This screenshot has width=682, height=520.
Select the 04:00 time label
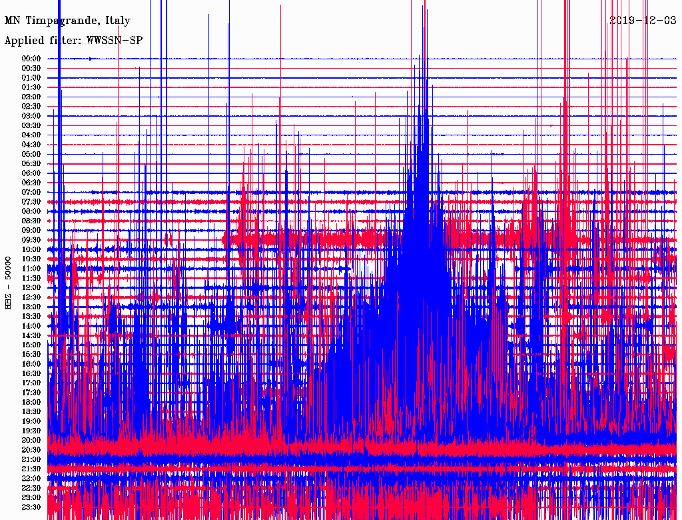[31, 135]
